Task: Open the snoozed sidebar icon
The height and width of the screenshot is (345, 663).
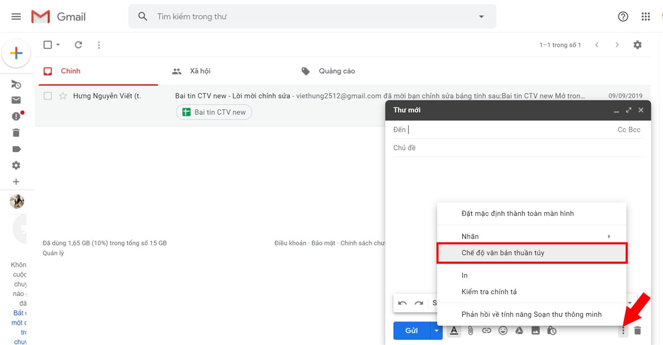Action: tap(16, 85)
